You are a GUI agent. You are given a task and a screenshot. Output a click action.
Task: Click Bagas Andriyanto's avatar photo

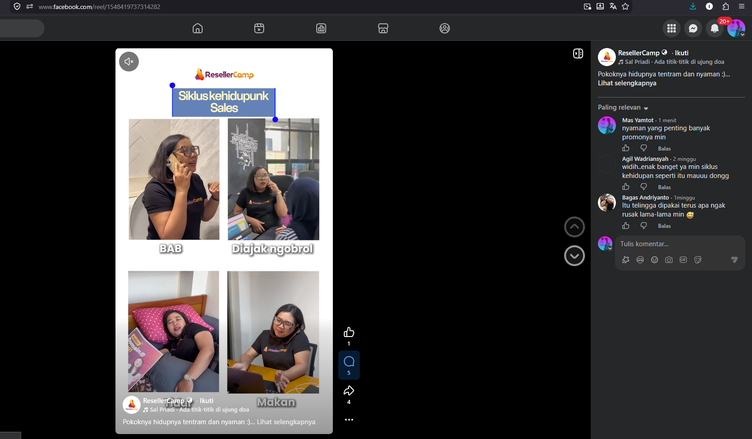(607, 203)
